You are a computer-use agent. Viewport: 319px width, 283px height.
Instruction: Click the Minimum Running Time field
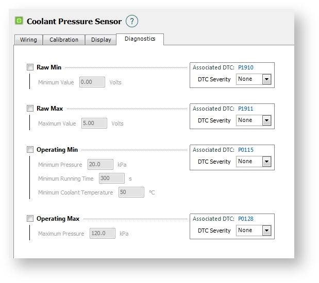tap(111, 179)
